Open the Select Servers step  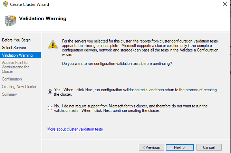pos(14,47)
